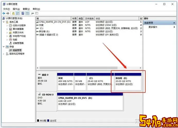The height and width of the screenshot is (128, 178).
Task: Collapse the 存储 tree node
Action: click(x=4, y=47)
